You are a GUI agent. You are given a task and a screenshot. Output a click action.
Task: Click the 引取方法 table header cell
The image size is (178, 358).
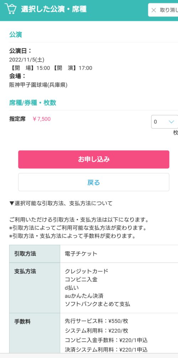click(x=35, y=254)
